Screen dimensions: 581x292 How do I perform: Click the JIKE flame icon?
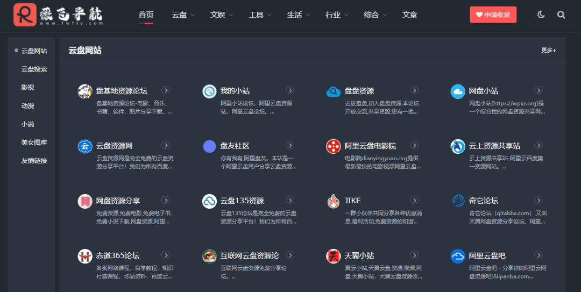[x=334, y=201]
